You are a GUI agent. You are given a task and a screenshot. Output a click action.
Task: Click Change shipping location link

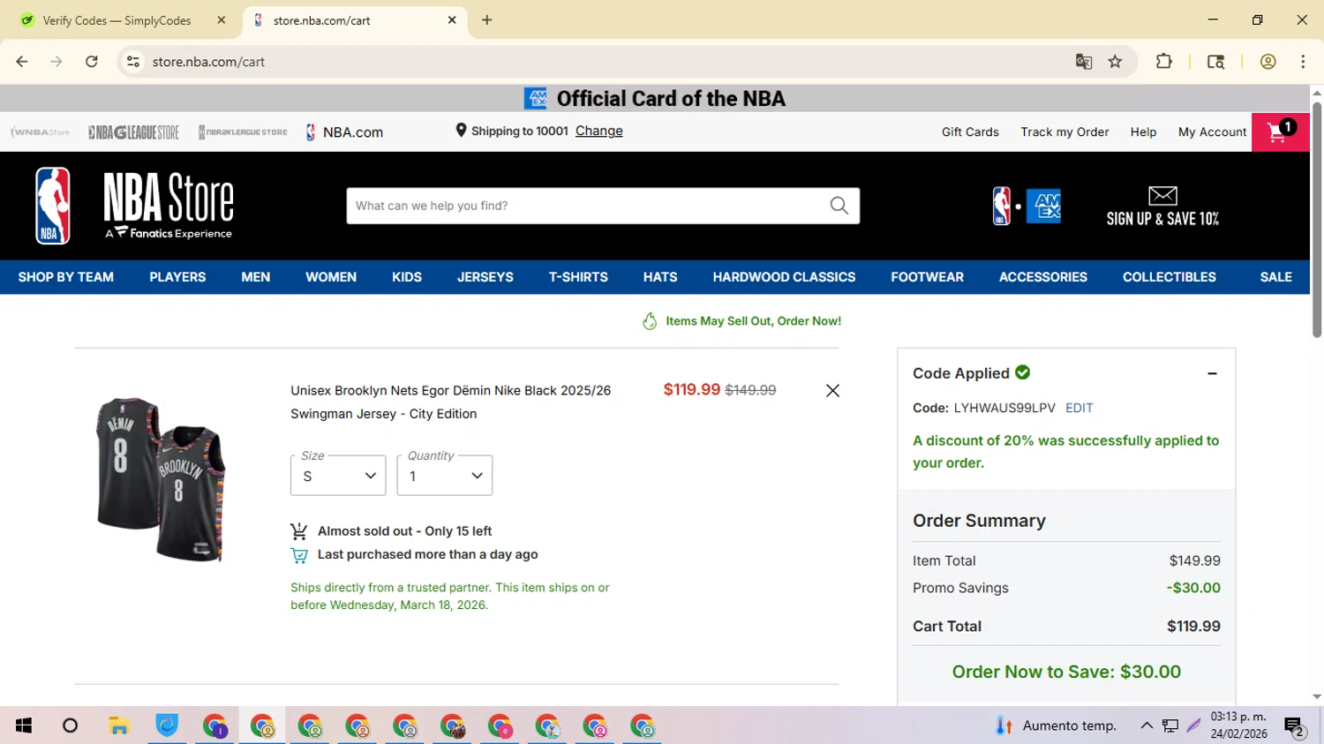(x=599, y=131)
